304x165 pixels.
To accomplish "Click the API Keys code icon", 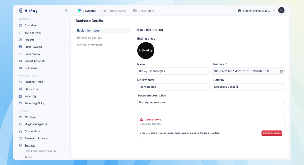I will coord(20,117).
